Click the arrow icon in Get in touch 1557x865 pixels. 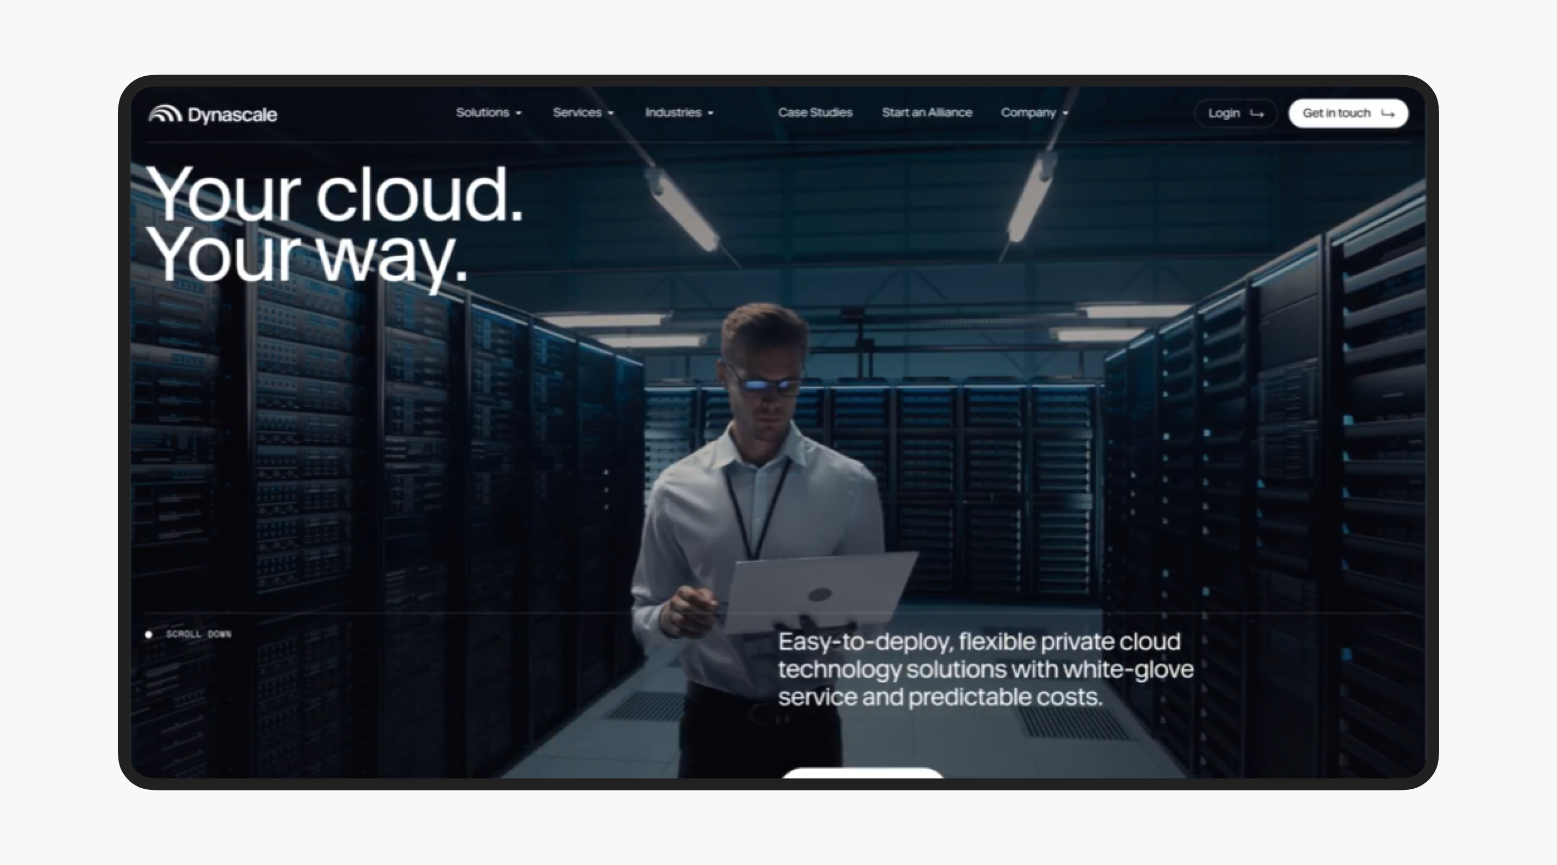[x=1388, y=113]
